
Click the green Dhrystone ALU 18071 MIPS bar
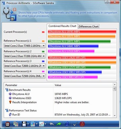(79, 41)
